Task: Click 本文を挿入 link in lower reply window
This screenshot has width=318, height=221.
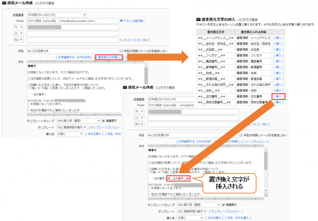Action: click(x=215, y=218)
